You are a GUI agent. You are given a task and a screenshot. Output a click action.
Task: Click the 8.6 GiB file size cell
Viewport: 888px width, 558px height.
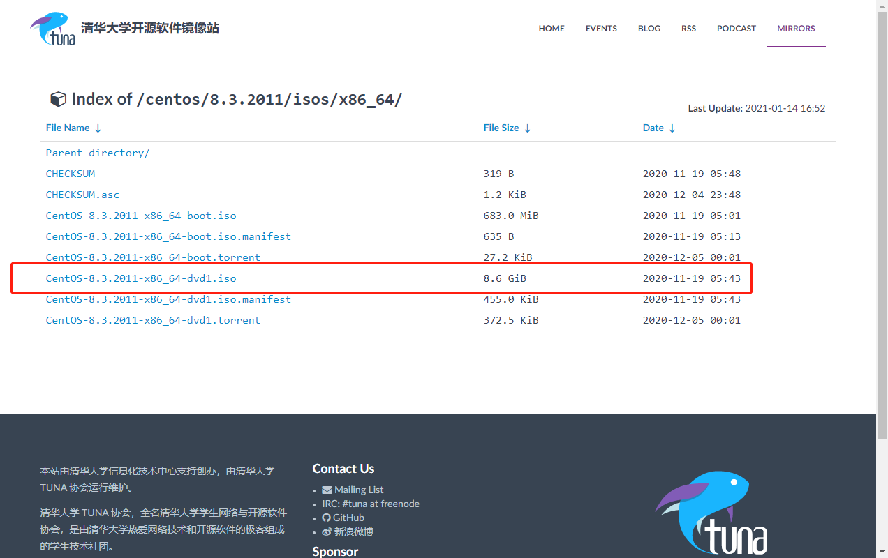(505, 278)
